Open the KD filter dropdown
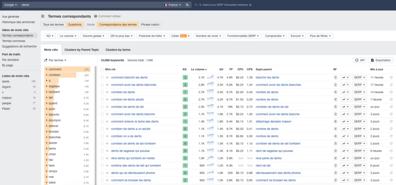 50,36
